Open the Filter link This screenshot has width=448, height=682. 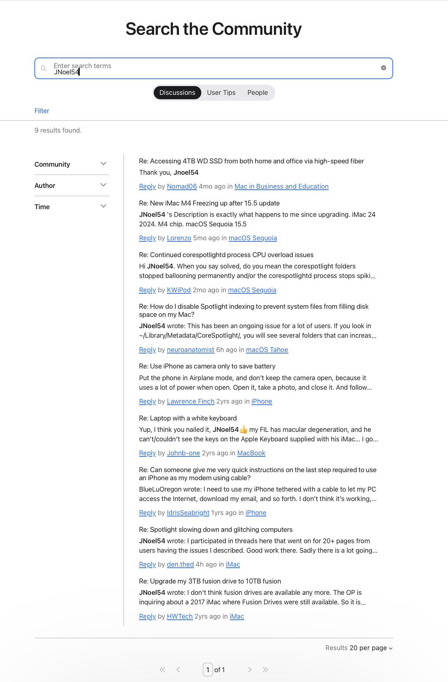click(42, 111)
